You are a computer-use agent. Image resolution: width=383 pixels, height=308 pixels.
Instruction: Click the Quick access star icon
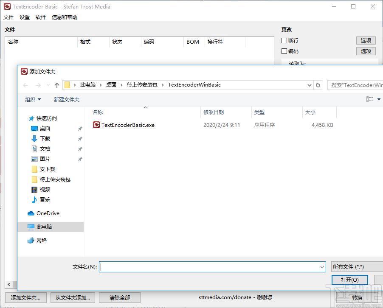(31, 118)
